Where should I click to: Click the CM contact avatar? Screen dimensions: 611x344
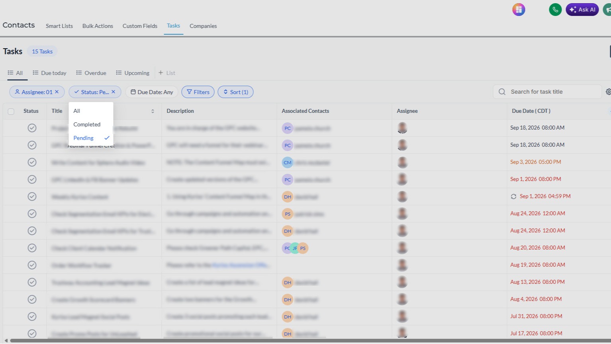pyautogui.click(x=288, y=163)
